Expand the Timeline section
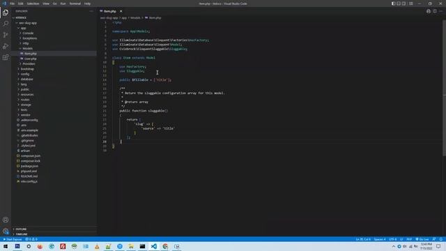 coord(22,234)
